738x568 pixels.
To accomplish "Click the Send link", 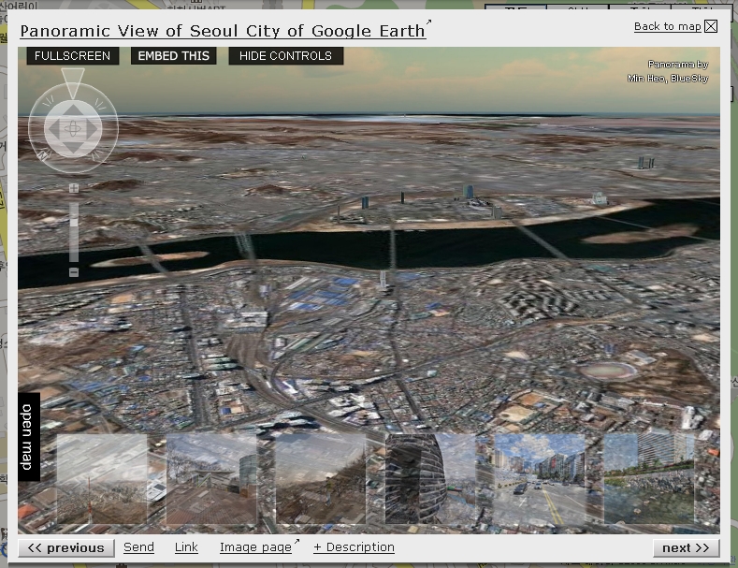I will pyautogui.click(x=138, y=547).
